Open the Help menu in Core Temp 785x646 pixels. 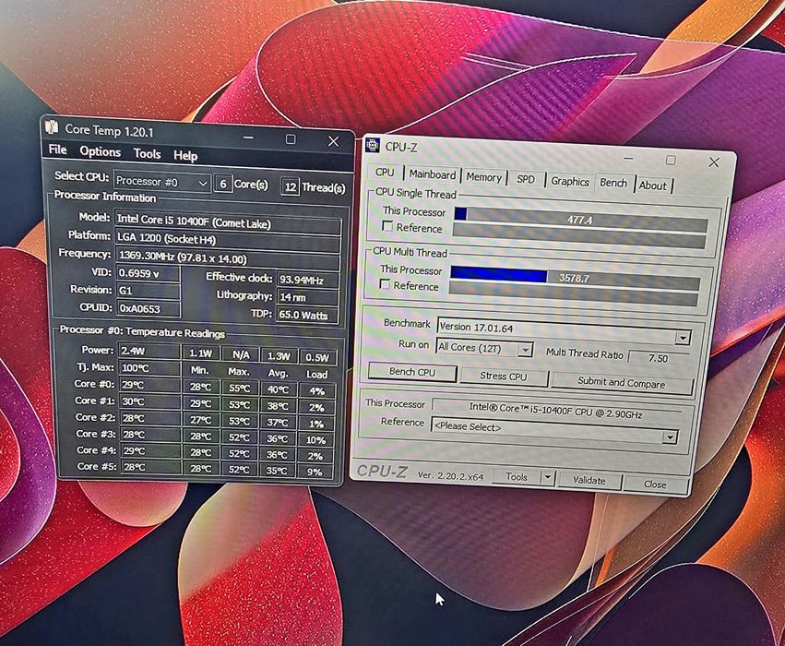(185, 156)
